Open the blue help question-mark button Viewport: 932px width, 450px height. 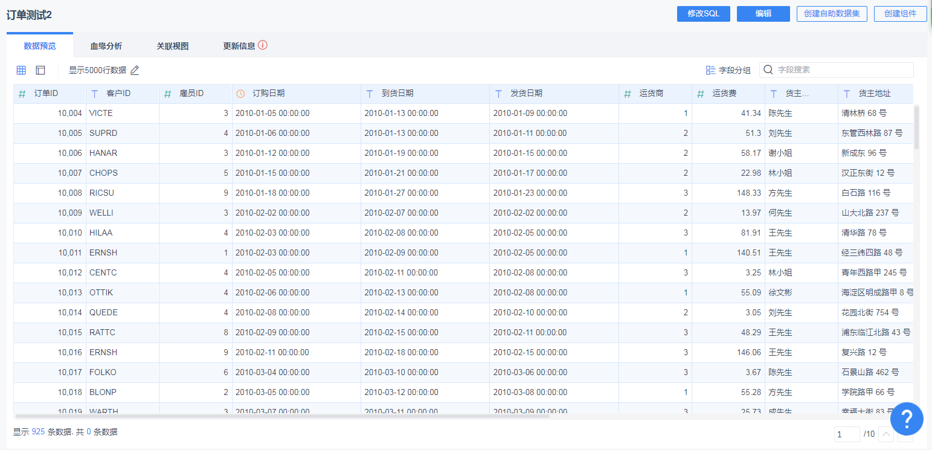tap(907, 418)
